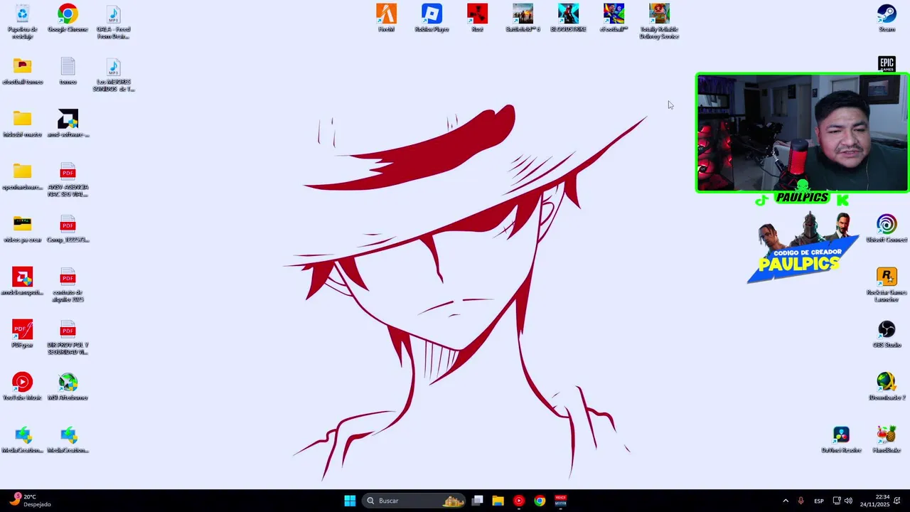Select the Rust game shortcut
The height and width of the screenshot is (512, 910).
[x=477, y=18]
